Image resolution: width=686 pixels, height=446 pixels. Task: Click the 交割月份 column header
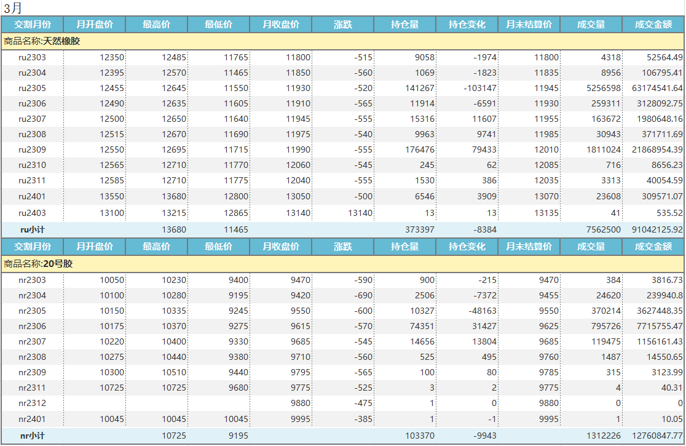pos(34,25)
